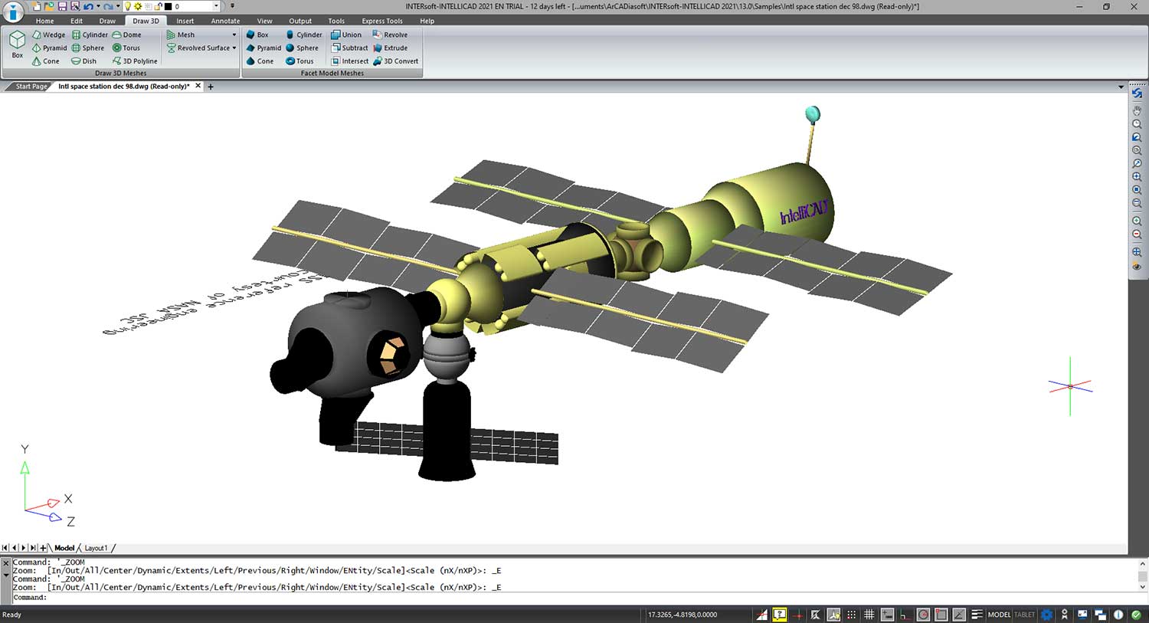Switch to the Layout1 tab

tap(96, 548)
